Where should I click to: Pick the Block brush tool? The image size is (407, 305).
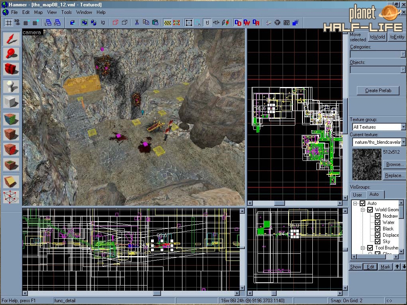(11, 101)
